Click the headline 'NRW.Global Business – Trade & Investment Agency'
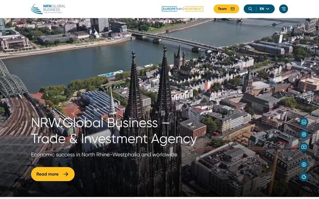 [114, 131]
